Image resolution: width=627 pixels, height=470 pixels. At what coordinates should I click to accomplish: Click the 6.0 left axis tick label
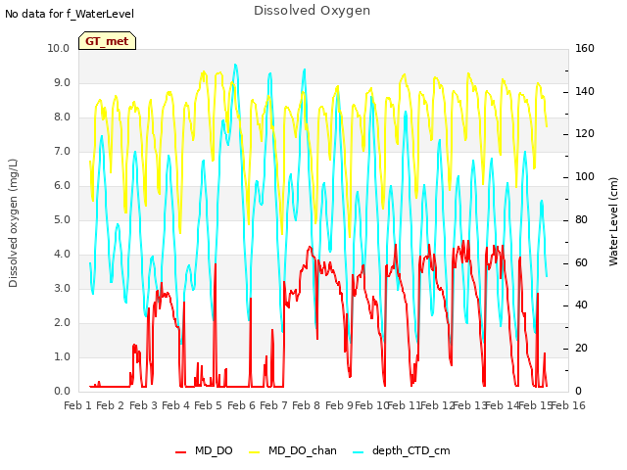[62, 185]
